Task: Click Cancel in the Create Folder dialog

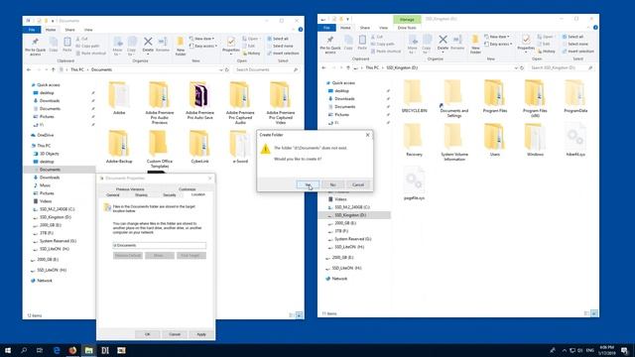Action: (x=358, y=184)
